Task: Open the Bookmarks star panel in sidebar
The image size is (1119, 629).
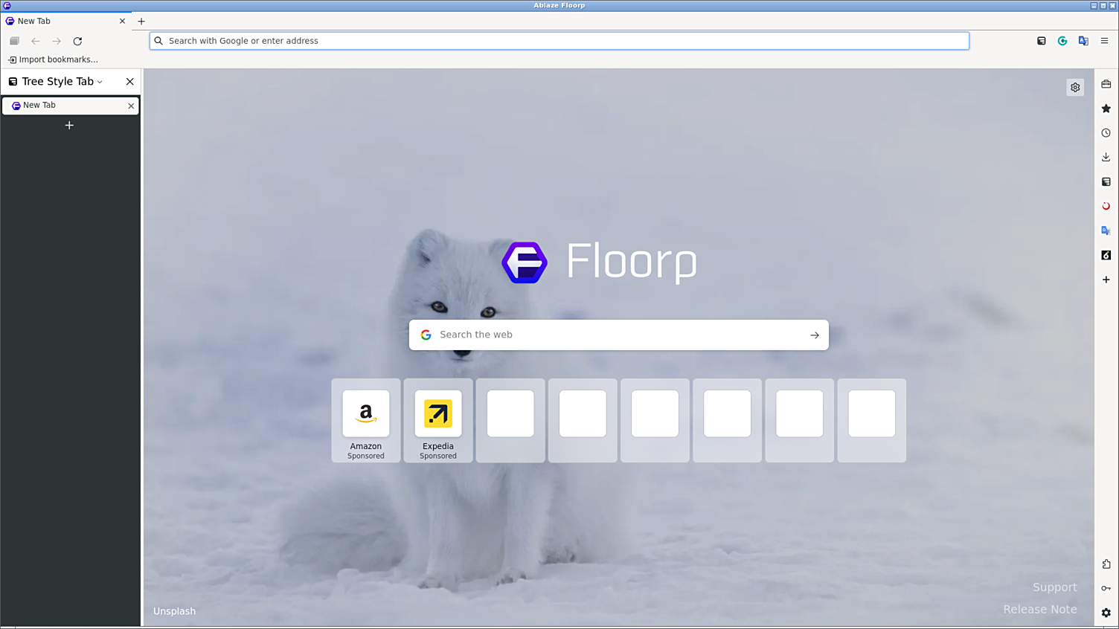Action: pos(1106,109)
